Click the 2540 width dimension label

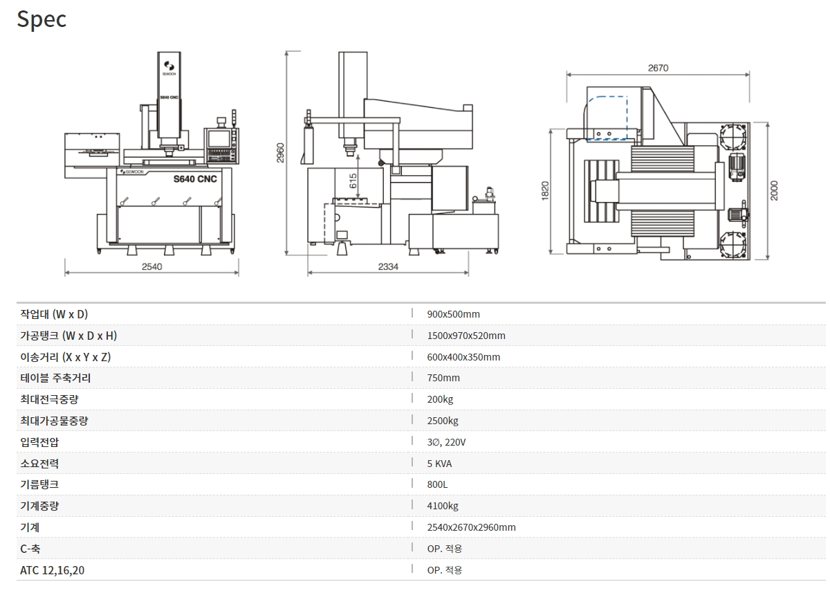pyautogui.click(x=151, y=267)
